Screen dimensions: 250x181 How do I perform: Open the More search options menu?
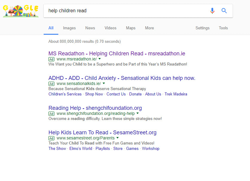pyautogui.click(x=150, y=28)
